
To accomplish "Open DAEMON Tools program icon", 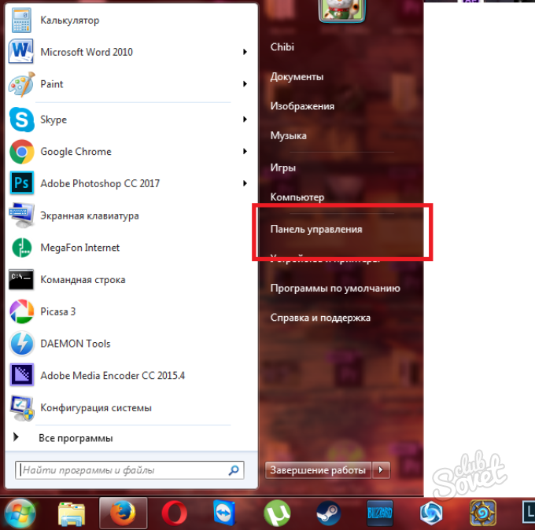I will (x=20, y=344).
